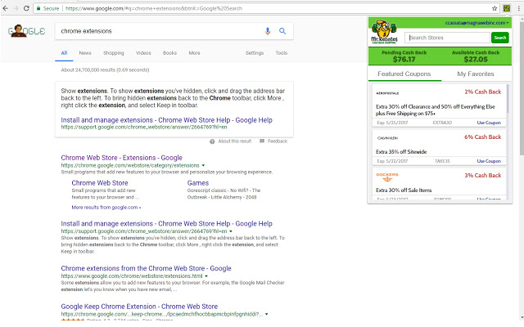Click the 2% Cash Back label
This screenshot has height=327, width=524.
pyautogui.click(x=482, y=92)
